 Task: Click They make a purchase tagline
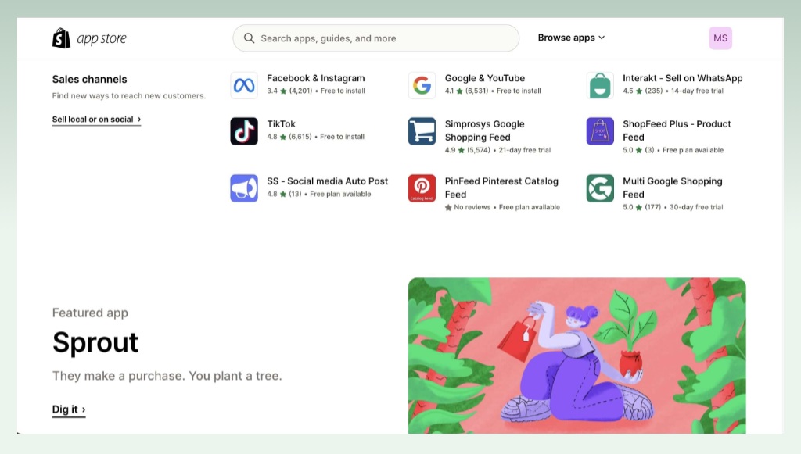point(167,376)
